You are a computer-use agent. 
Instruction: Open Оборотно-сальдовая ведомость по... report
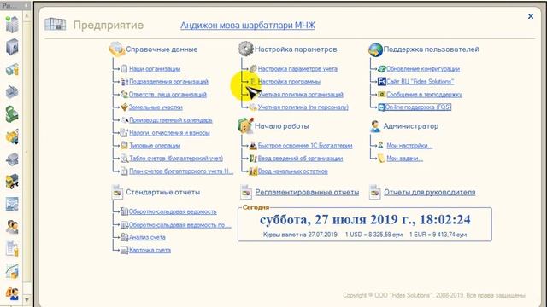(x=180, y=225)
